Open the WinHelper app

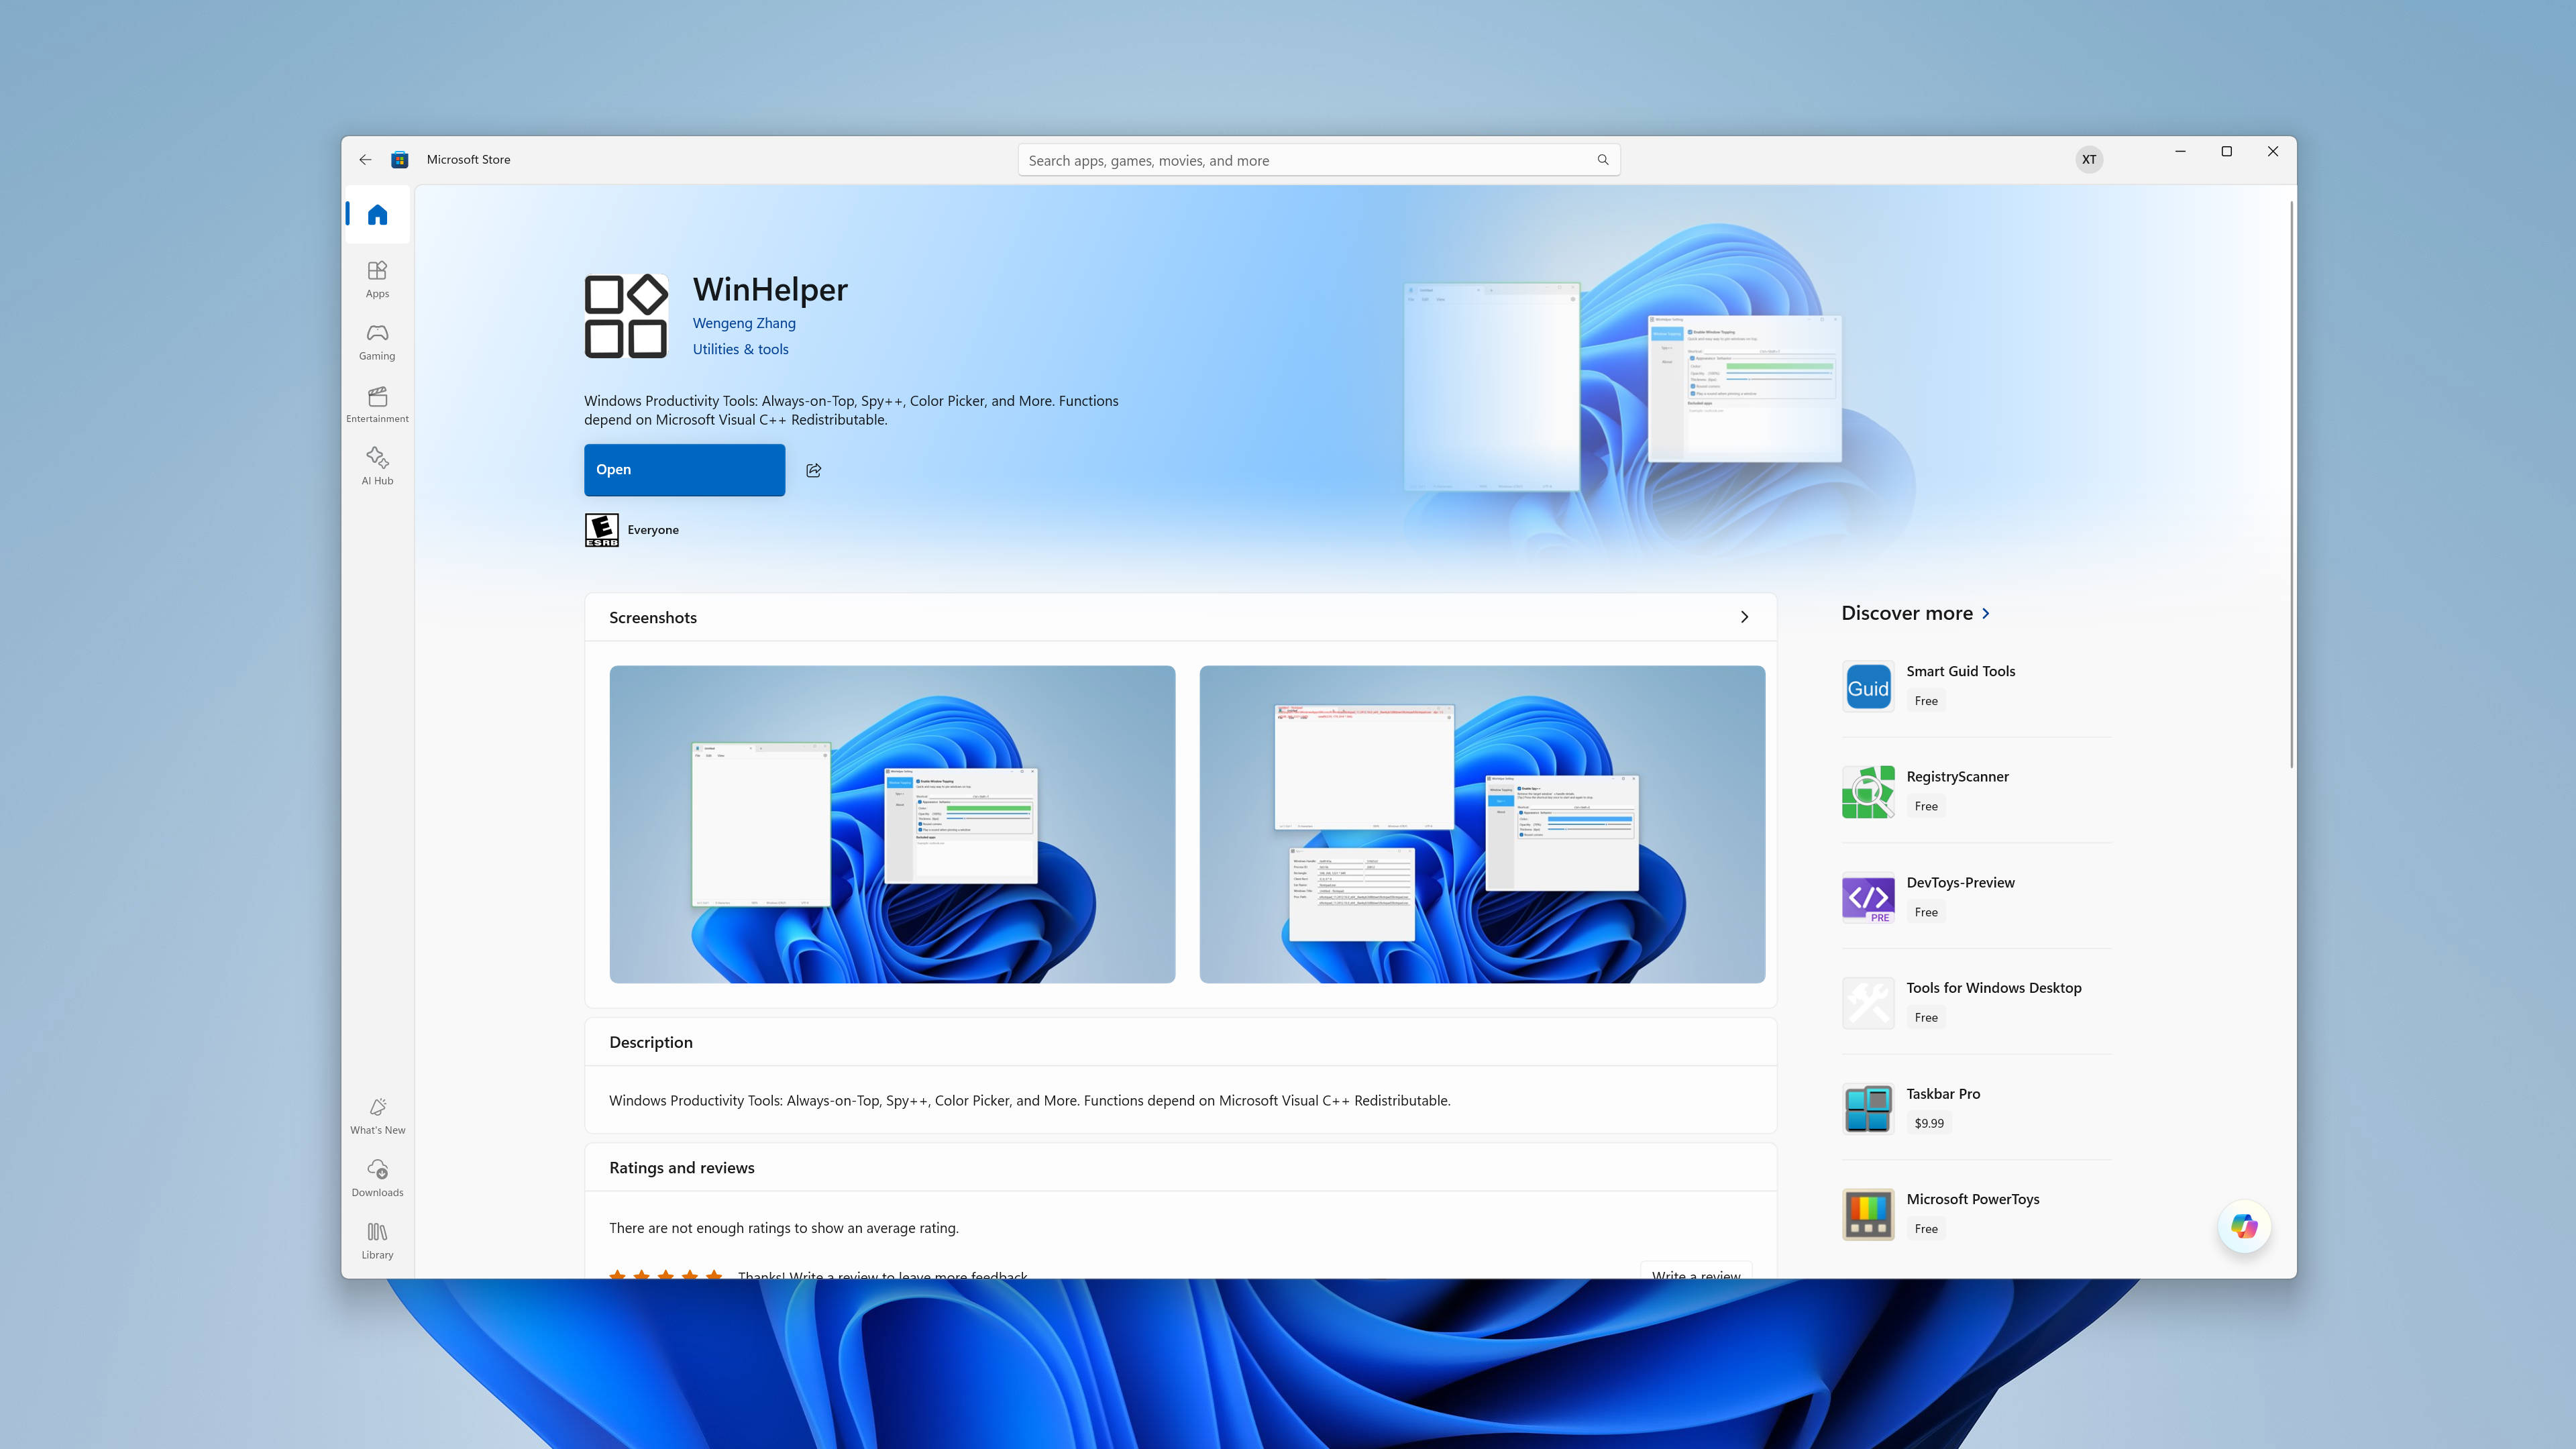coord(684,470)
